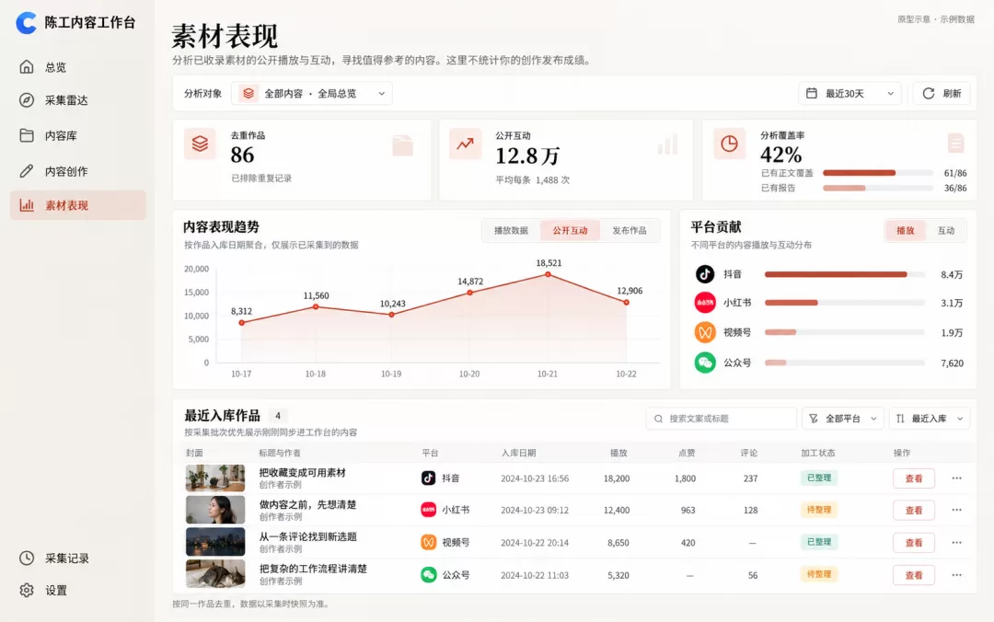Image resolution: width=994 pixels, height=622 pixels.
Task: Open more options for 从一条评论找到新选题 row
Action: point(956,542)
